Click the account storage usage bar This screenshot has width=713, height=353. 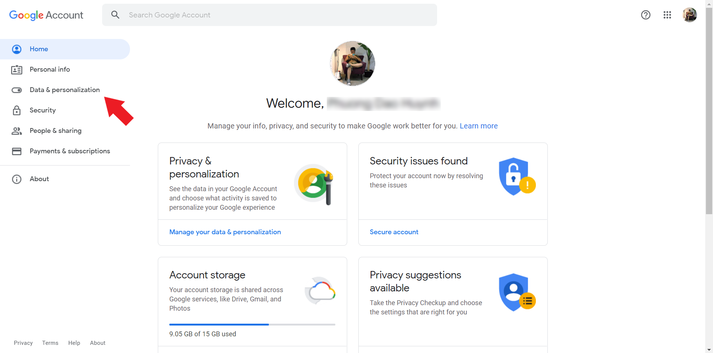coord(252,324)
